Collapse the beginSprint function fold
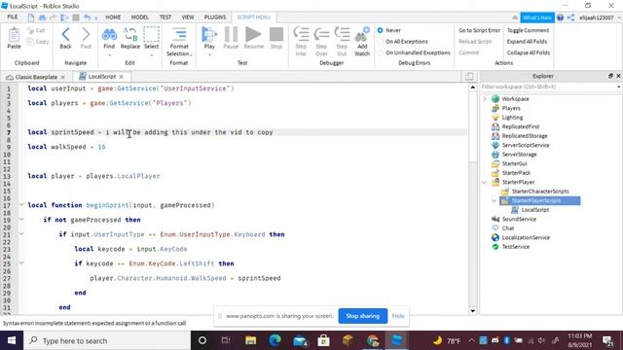This screenshot has width=623, height=350. point(21,205)
